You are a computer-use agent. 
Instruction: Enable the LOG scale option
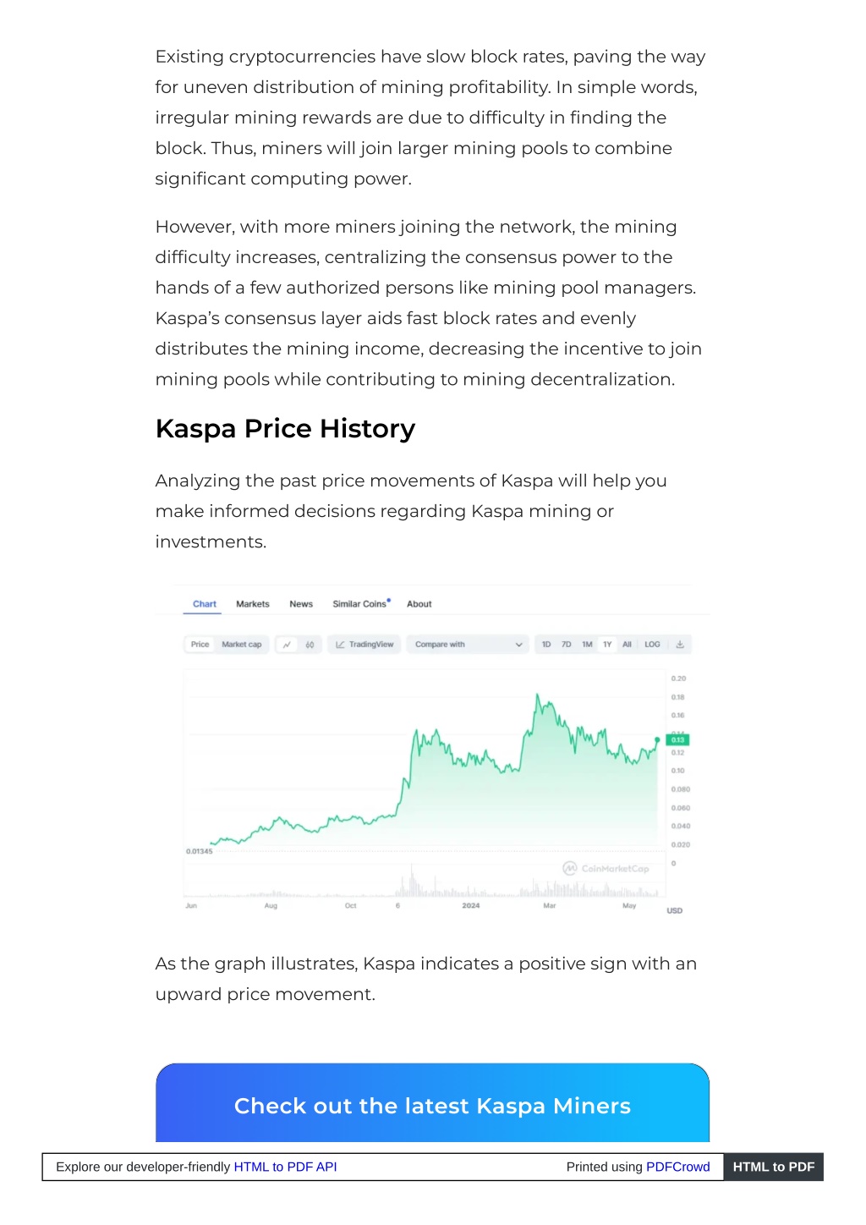point(652,645)
